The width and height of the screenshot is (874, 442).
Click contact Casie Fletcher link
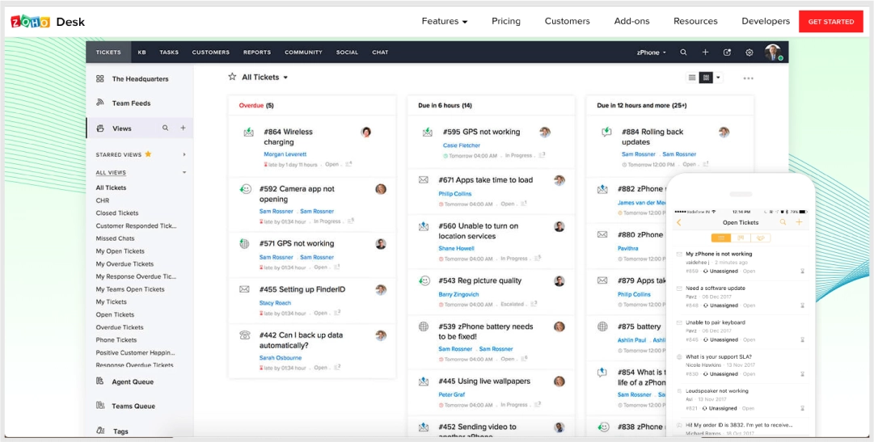pos(461,145)
